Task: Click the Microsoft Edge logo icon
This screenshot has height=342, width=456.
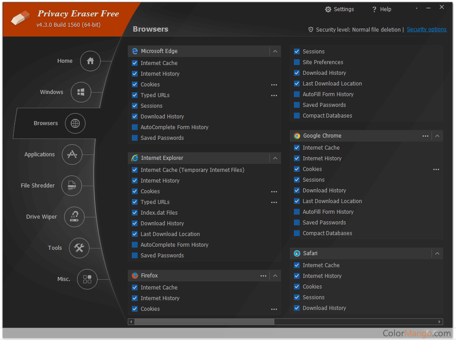Action: (134, 51)
